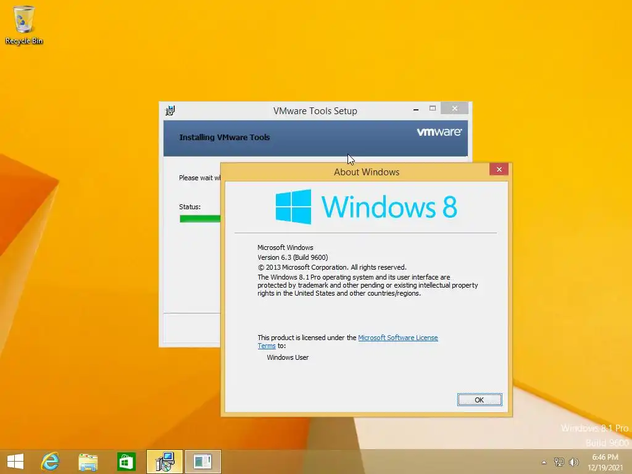
Task: Click the disabled maximize button of VMware Setup
Action: [432, 109]
